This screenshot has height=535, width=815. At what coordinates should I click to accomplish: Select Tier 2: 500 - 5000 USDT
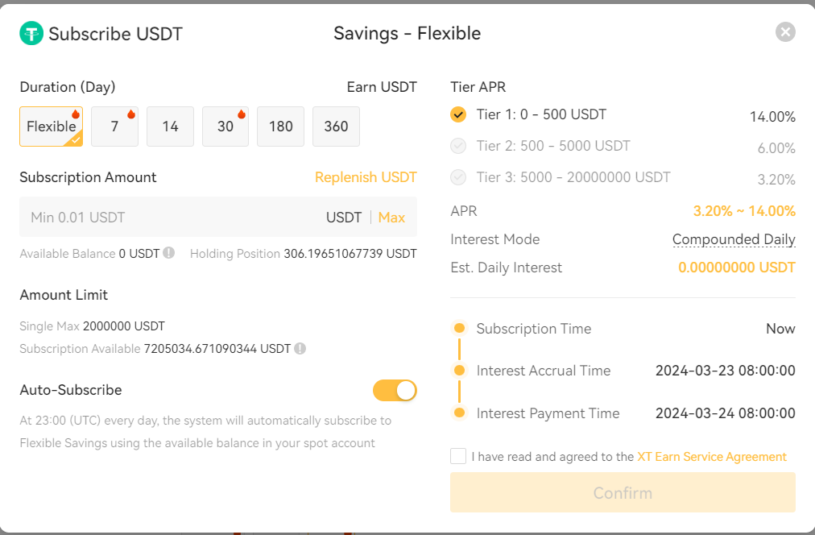[x=553, y=146]
